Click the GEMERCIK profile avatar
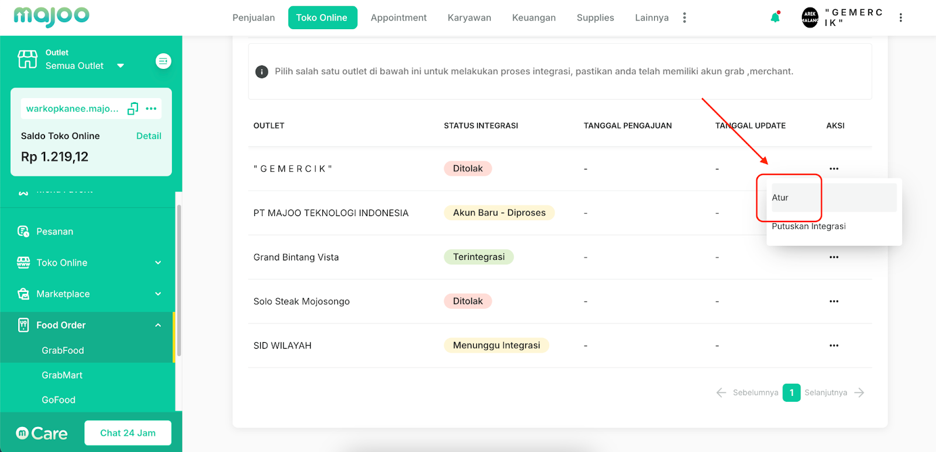 [810, 18]
